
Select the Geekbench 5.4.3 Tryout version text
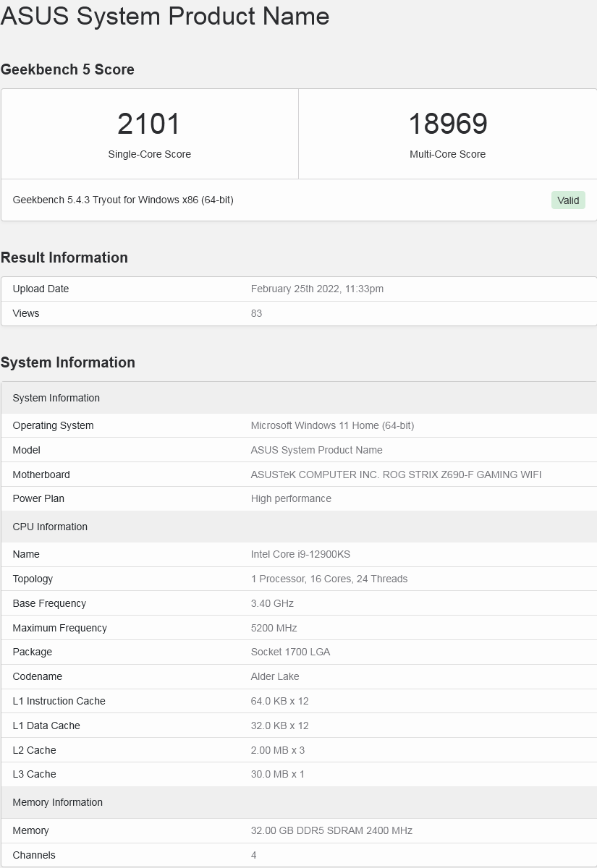click(123, 200)
